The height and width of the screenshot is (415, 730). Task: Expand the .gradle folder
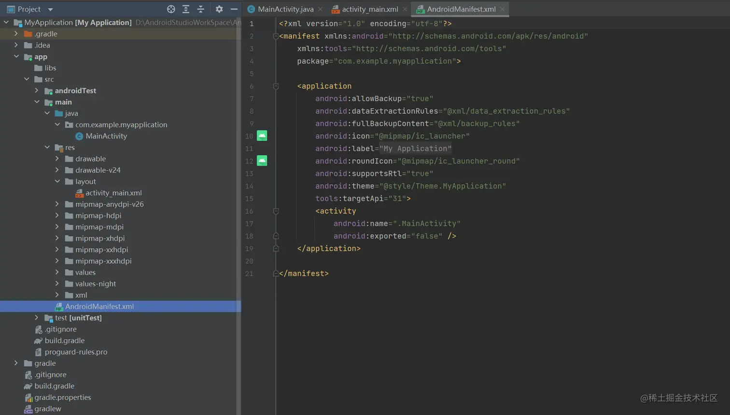click(16, 34)
